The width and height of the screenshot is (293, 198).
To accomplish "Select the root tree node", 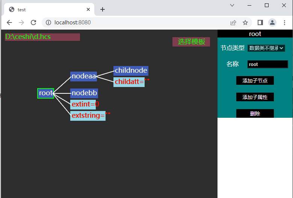I will tap(46, 93).
